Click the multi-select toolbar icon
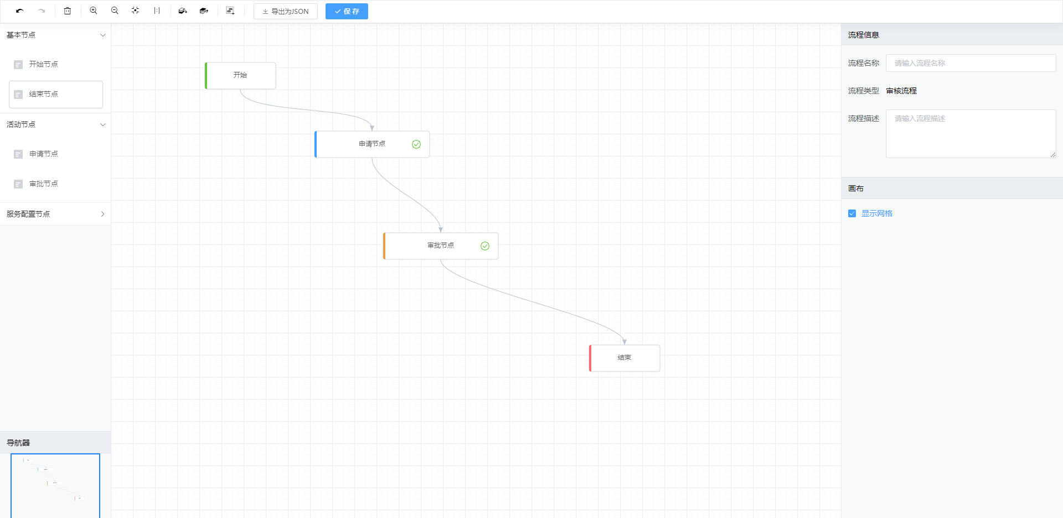 [230, 11]
